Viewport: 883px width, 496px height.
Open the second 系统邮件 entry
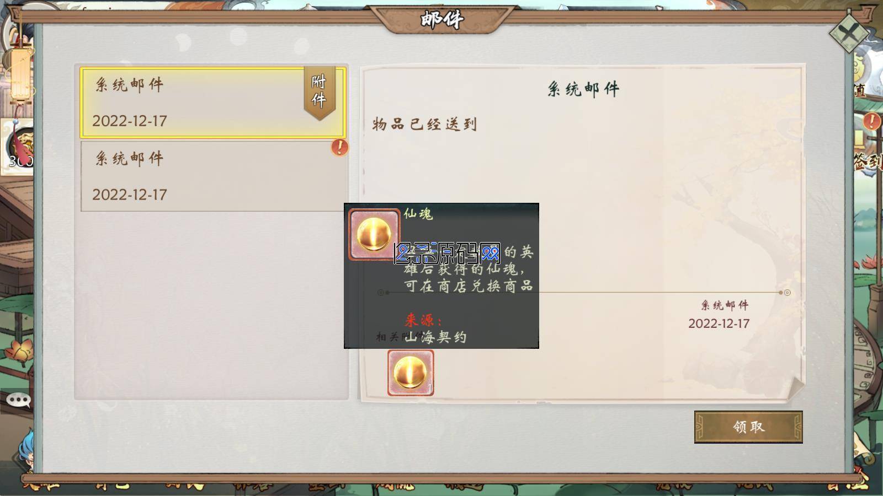[213, 176]
